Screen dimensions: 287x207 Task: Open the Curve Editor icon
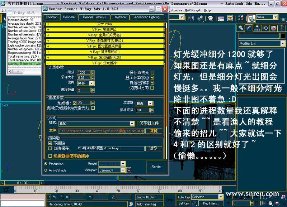(x=221, y=18)
